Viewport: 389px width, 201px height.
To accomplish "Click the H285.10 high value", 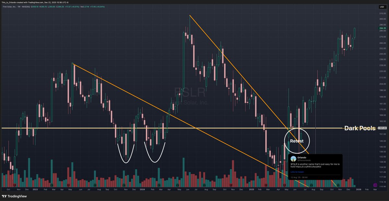I will [43, 7].
